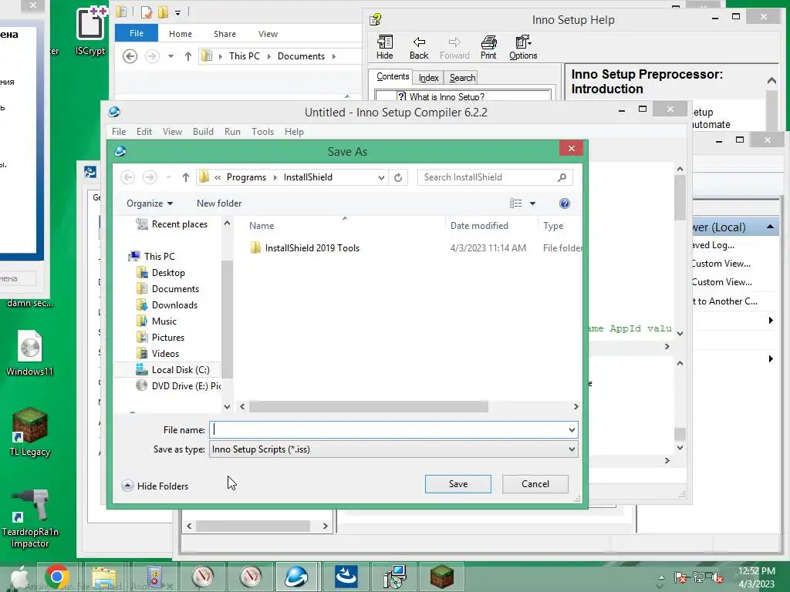Click New folder in Save As toolbar

pyautogui.click(x=219, y=203)
